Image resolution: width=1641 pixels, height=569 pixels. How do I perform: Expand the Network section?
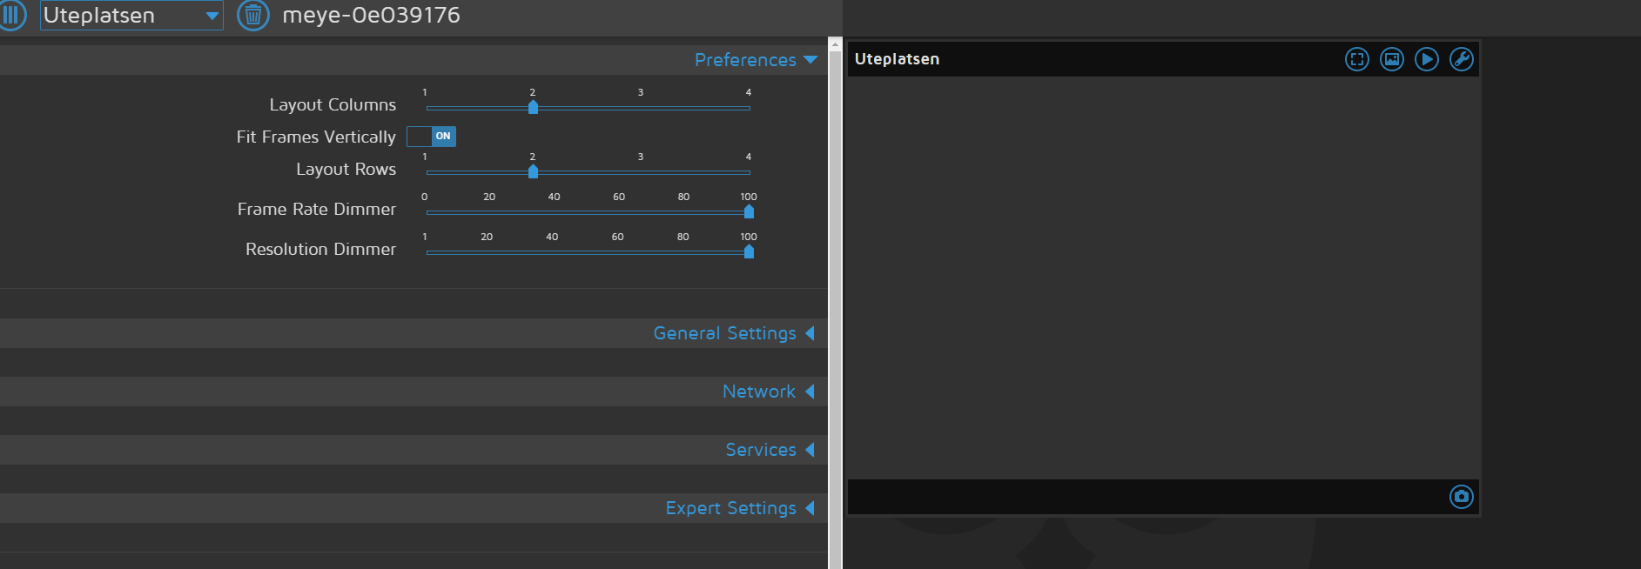(769, 392)
